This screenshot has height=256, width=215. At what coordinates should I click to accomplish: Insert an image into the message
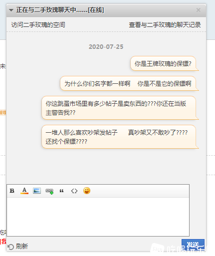point(37,191)
